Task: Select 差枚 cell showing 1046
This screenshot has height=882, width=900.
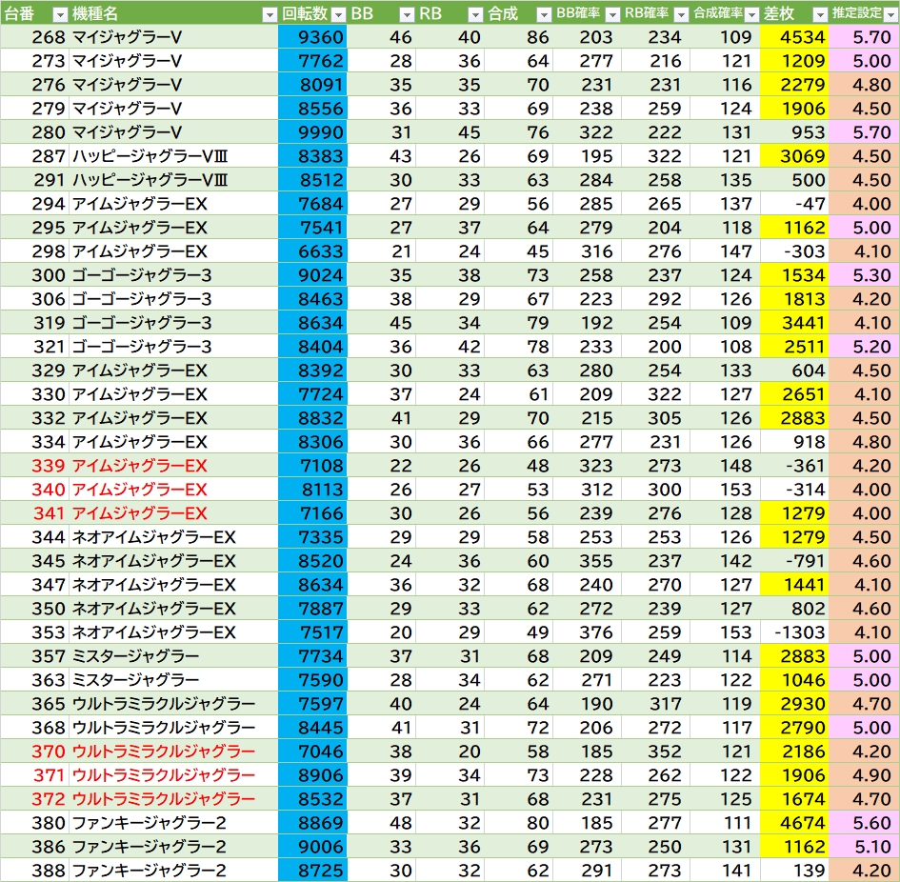Action: click(x=794, y=680)
